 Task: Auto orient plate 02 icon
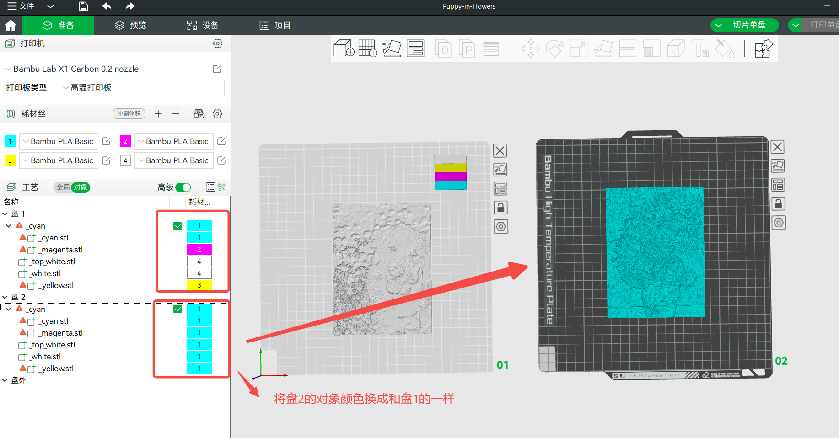pos(778,166)
